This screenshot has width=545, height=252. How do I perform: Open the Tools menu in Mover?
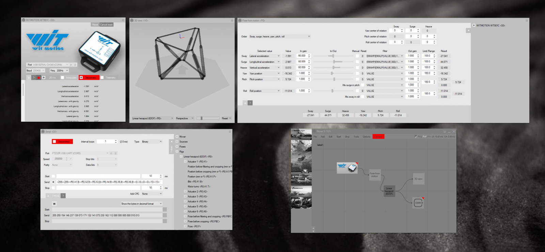click(356, 137)
